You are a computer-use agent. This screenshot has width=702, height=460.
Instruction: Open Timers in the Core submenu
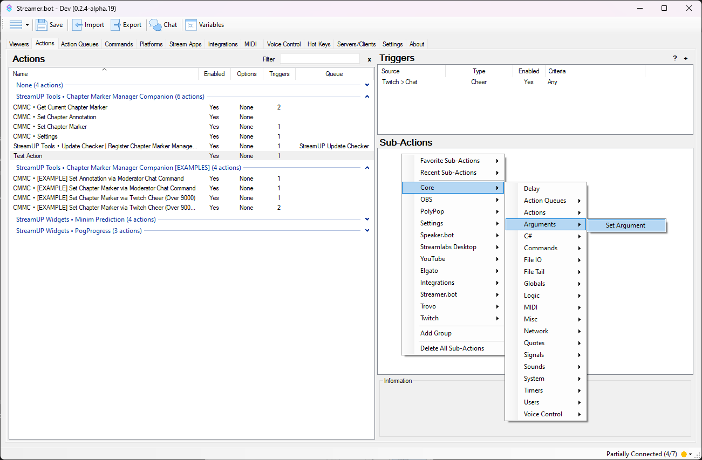546,390
